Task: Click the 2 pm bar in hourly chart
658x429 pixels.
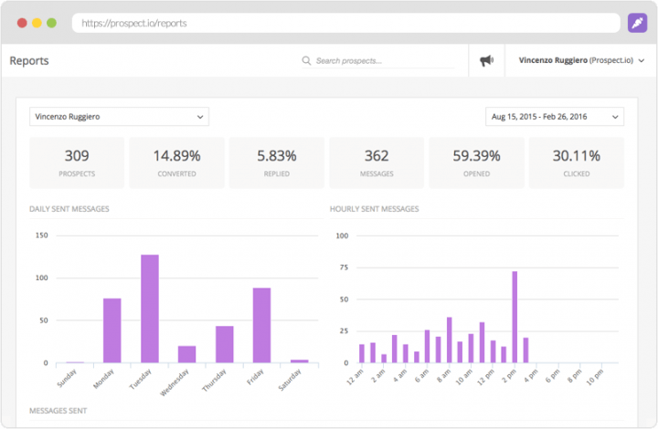Action: coord(515,317)
